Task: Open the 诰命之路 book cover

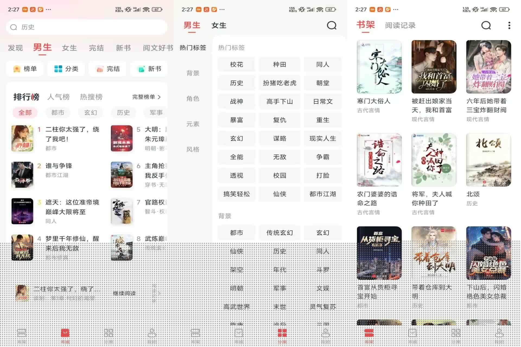Action: tap(379, 160)
